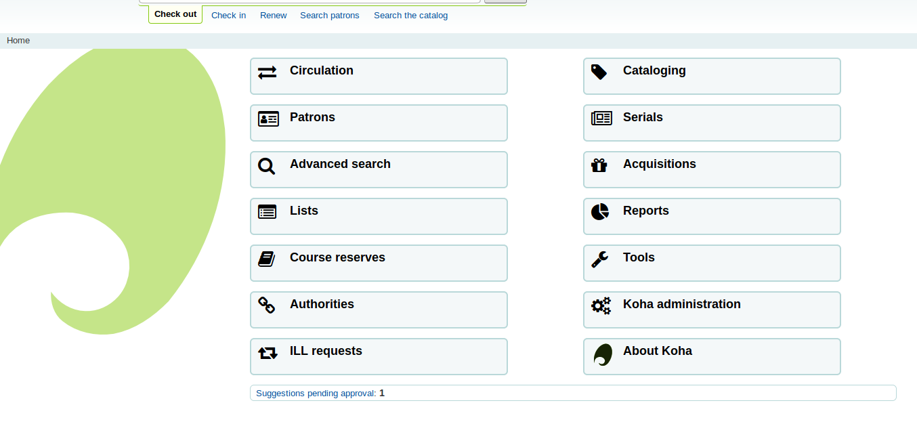Switch to the Check in tab
This screenshot has width=917, height=445.
pyautogui.click(x=228, y=15)
